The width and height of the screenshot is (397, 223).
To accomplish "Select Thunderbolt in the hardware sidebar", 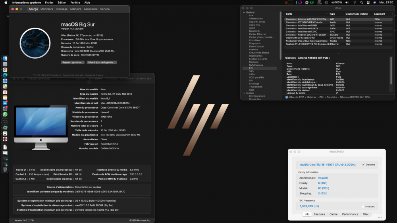I will 255,87.
